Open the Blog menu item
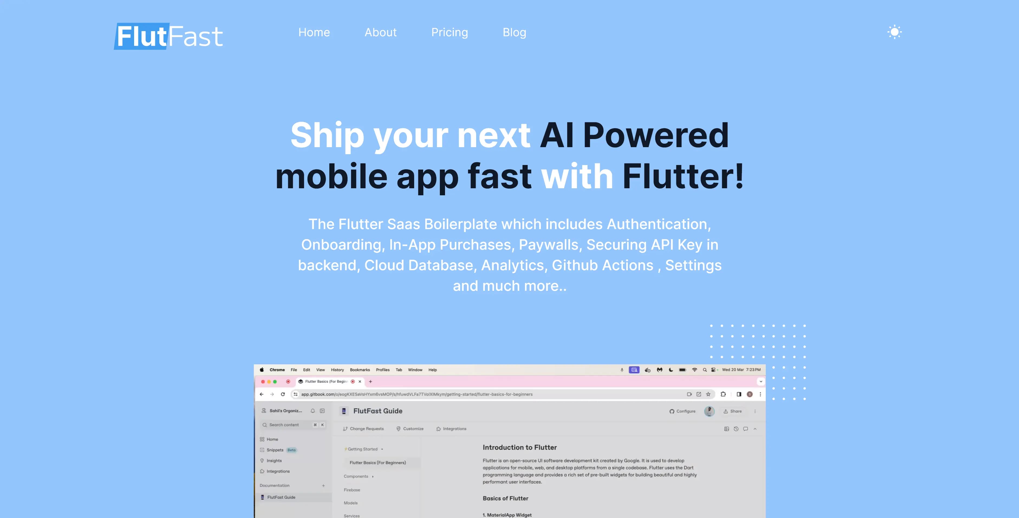 coord(515,32)
